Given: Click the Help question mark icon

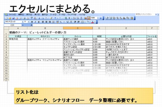Looking at the screenshot, I should tap(101, 18).
